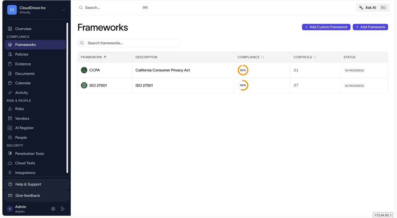Open the Ask AI assistant
Viewport: 397px width, 218px height.
[373, 8]
